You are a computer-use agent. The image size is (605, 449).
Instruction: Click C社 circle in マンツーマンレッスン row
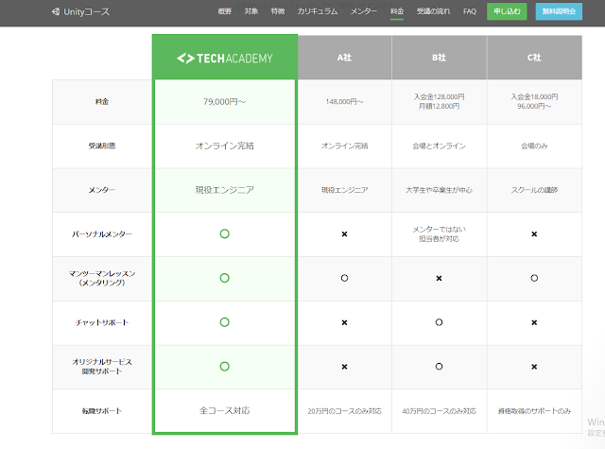pos(534,278)
